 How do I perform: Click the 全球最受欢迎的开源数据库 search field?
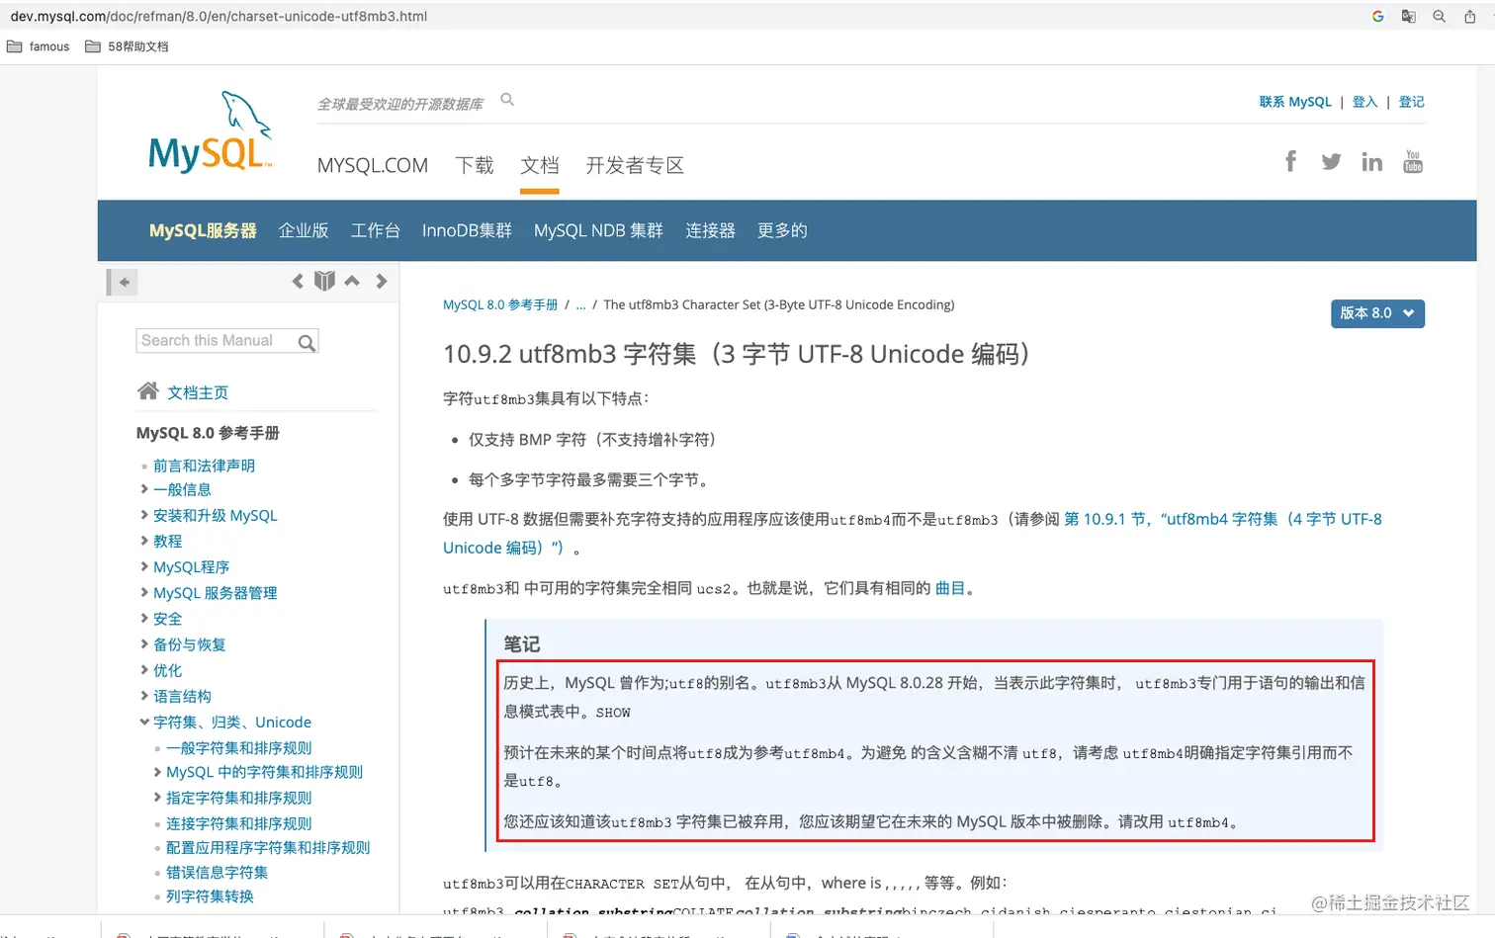point(400,104)
